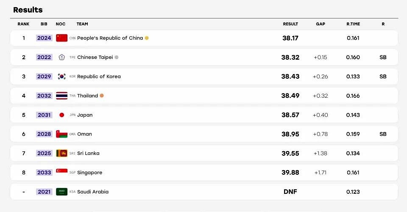Click the bronze medal dot beside Thailand

(x=102, y=96)
